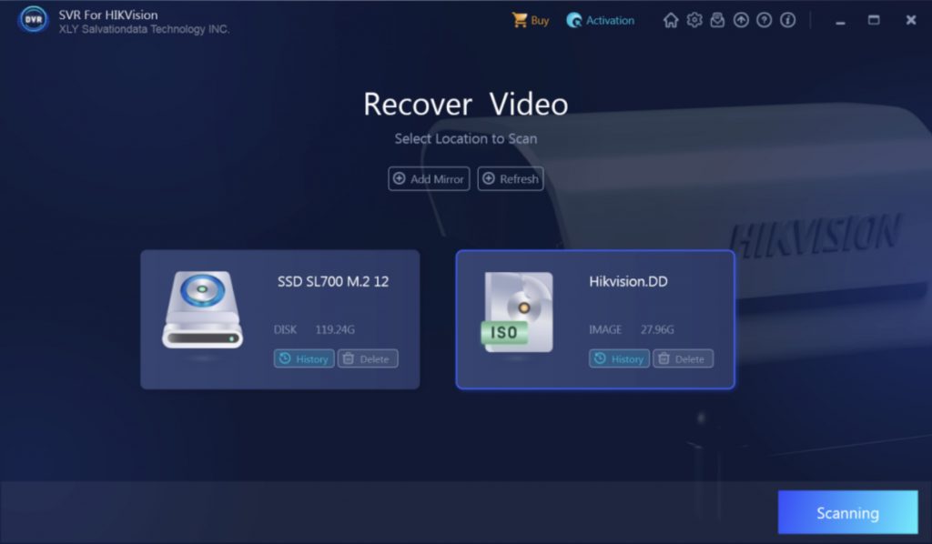Select the SSD SL700 M.2 disk card
The width and height of the screenshot is (932, 544).
click(280, 319)
